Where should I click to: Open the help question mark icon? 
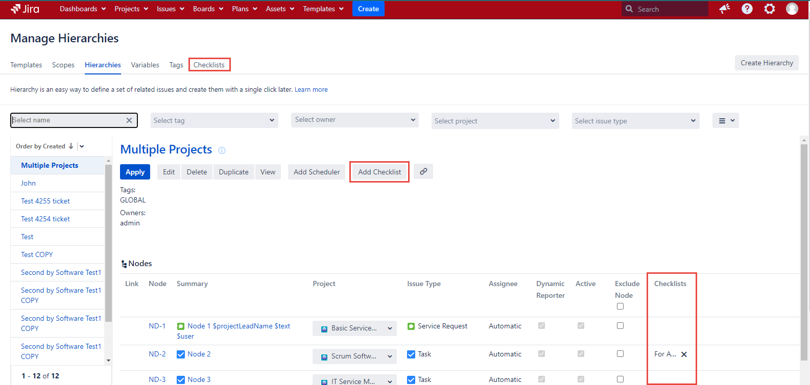click(x=747, y=9)
